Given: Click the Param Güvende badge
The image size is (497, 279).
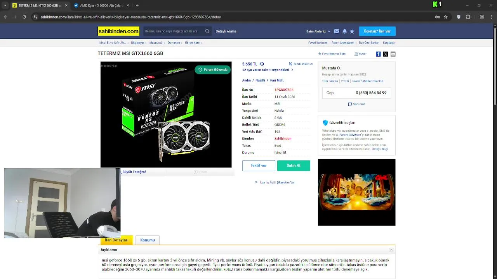Looking at the screenshot, I should (x=213, y=70).
